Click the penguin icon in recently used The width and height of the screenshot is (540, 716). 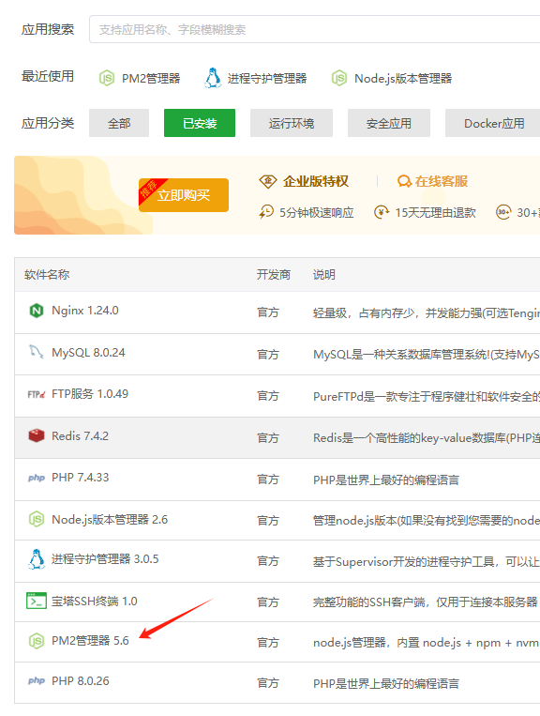[x=213, y=78]
